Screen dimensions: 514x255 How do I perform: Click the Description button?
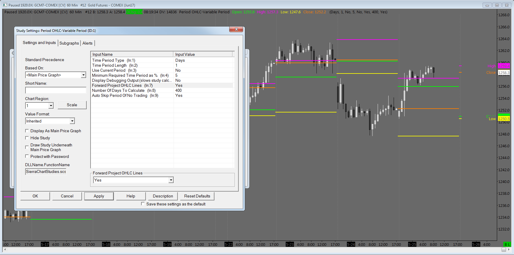163,196
